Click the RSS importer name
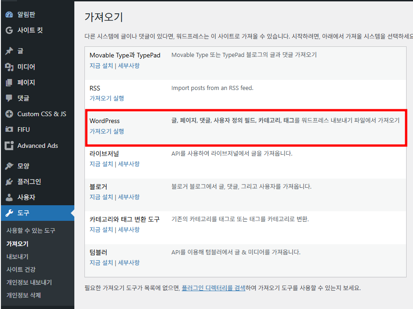The height and width of the screenshot is (309, 413). pyautogui.click(x=95, y=88)
